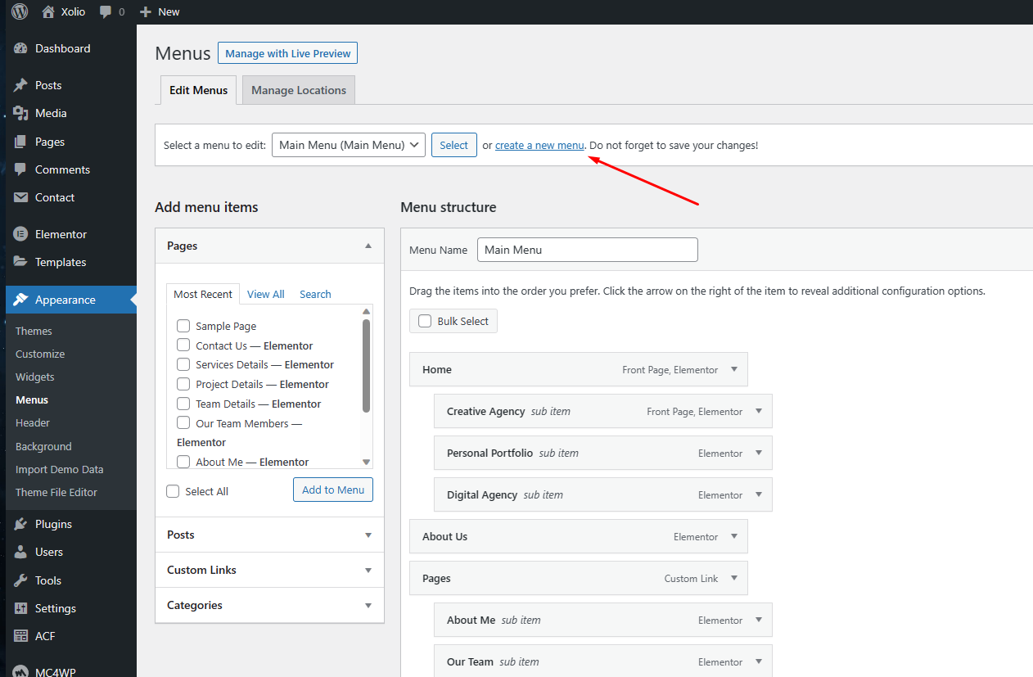This screenshot has width=1033, height=677.
Task: Open the Xolio site home icon
Action: pos(48,11)
